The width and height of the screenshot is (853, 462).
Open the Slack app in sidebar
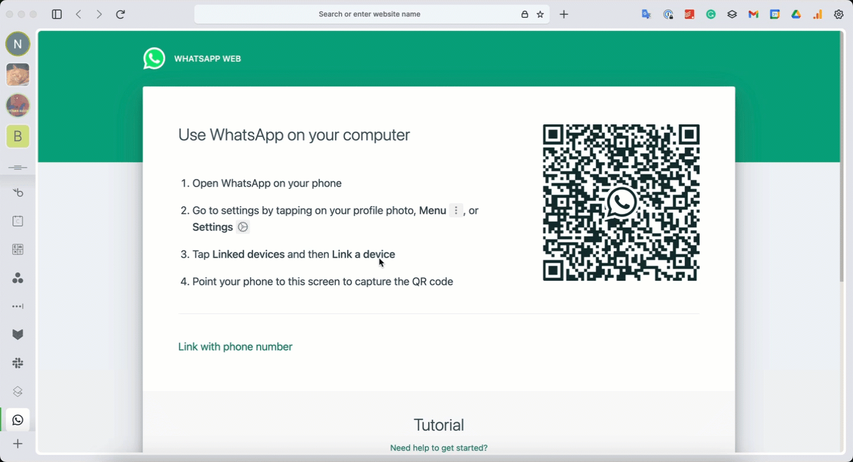tap(18, 363)
